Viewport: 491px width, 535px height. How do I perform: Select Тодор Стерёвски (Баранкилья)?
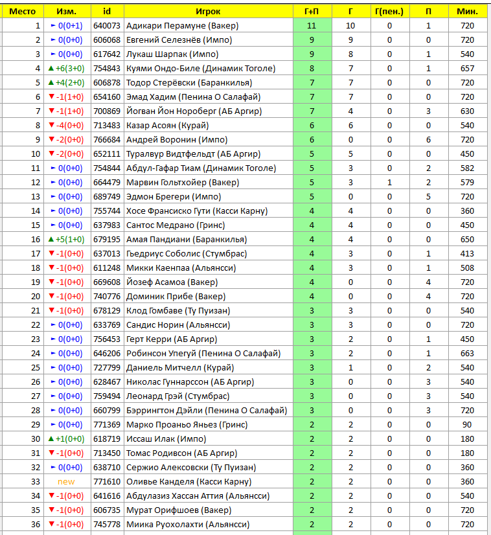189,82
